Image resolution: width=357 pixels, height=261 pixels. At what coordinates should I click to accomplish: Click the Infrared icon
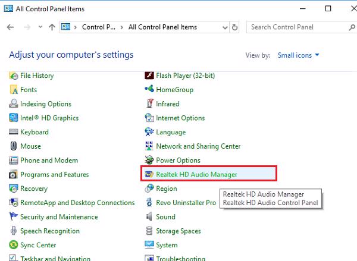149,103
